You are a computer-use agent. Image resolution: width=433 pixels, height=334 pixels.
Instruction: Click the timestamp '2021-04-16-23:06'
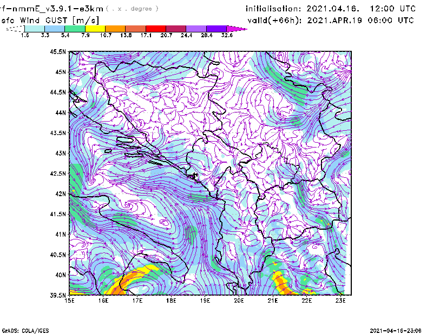(396, 331)
